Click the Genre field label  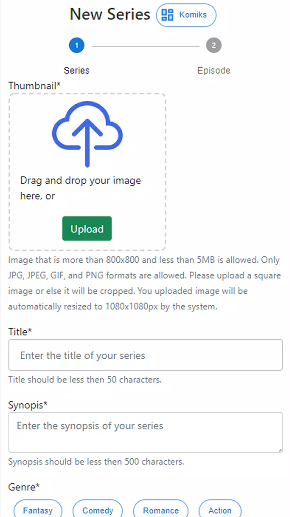pos(24,487)
